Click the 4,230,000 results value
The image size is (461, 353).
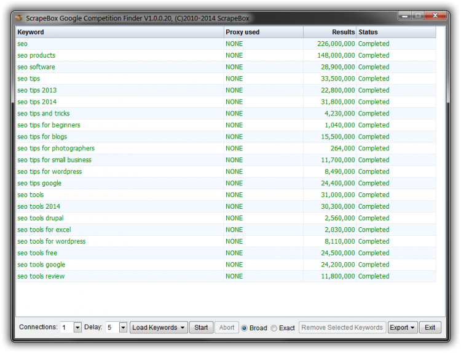(x=340, y=114)
